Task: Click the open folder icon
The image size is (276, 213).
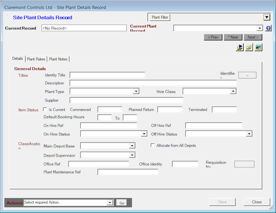Action: 249,47
